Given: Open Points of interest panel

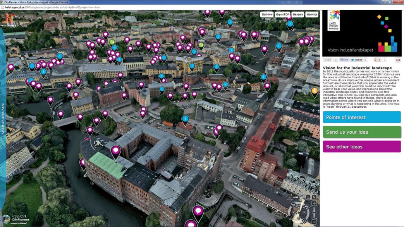Looking at the screenshot, I should click(362, 117).
